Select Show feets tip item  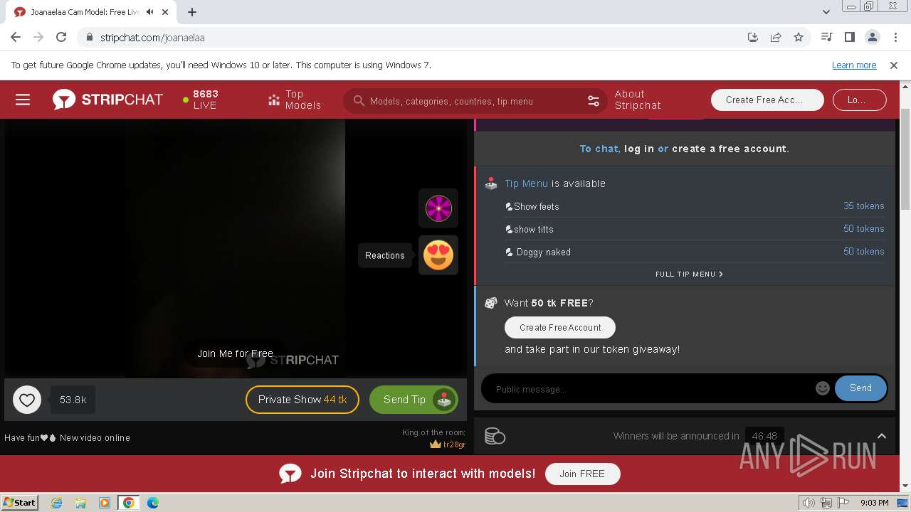[x=695, y=206]
